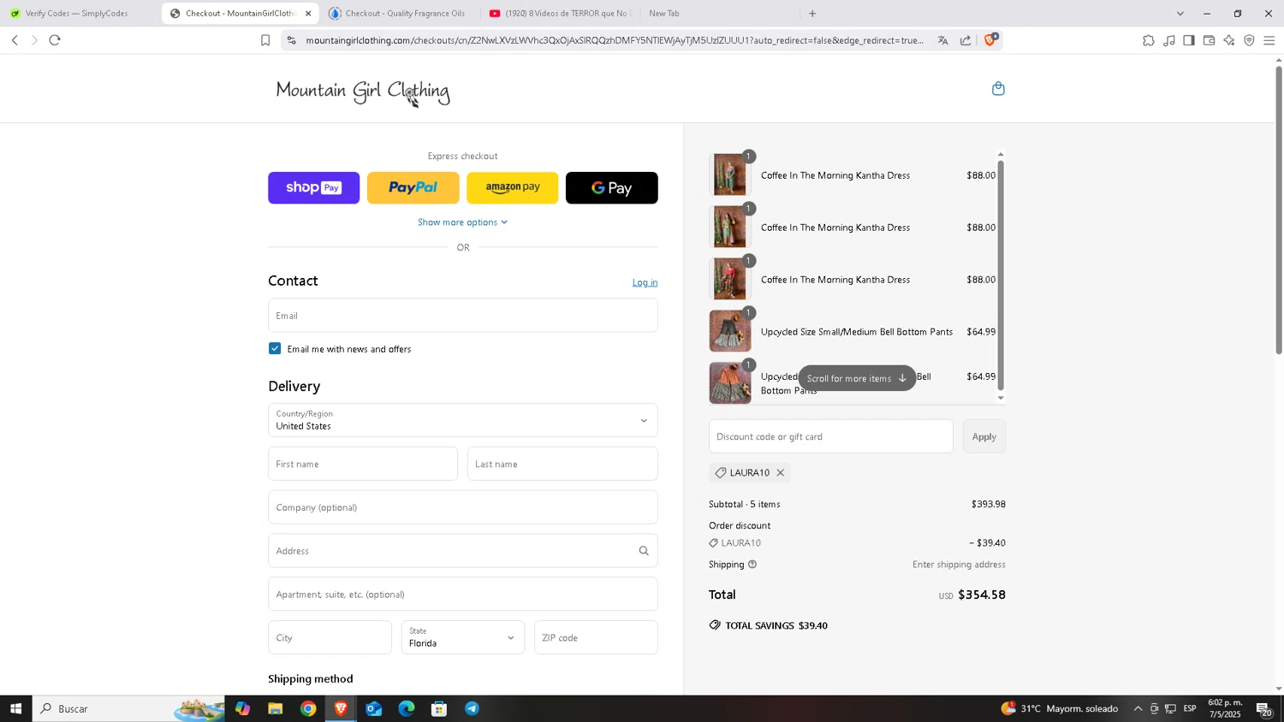This screenshot has height=722, width=1284.
Task: Click the Discount code or gift card field
Action: click(x=831, y=436)
